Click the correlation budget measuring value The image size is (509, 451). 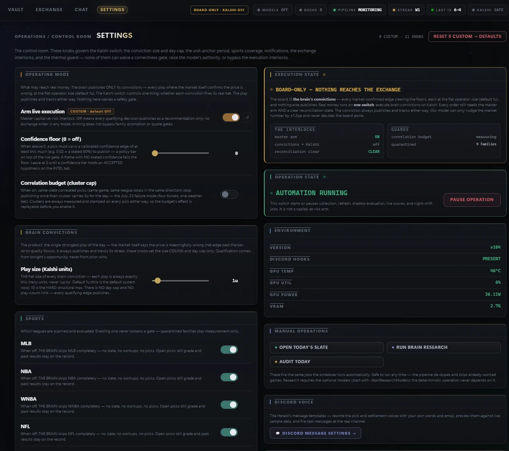click(x=486, y=137)
